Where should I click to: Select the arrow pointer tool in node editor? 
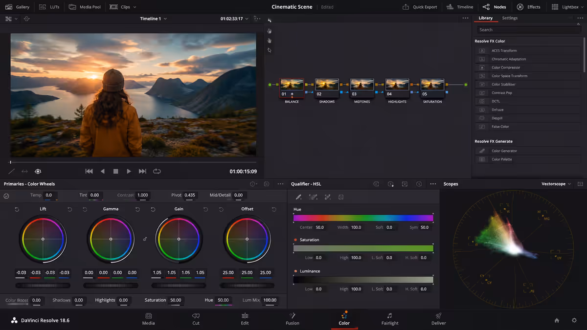[x=269, y=20]
